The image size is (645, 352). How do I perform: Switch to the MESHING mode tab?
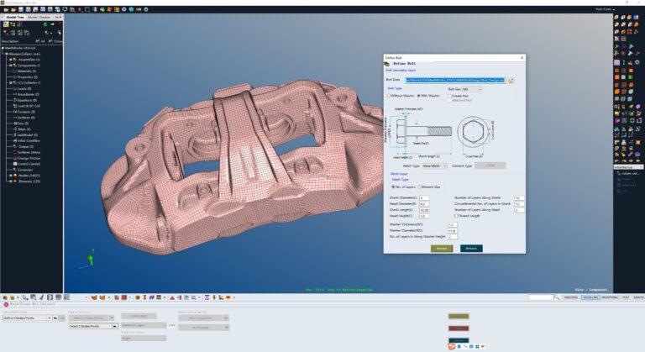click(571, 297)
